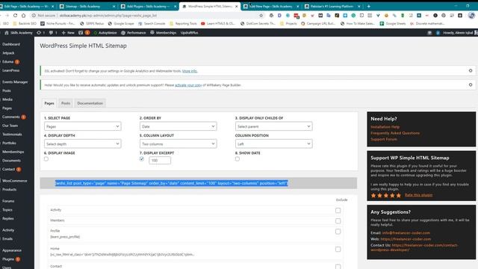Open the Chrome profile avatar icon
The image size is (478, 269).
(x=471, y=15)
